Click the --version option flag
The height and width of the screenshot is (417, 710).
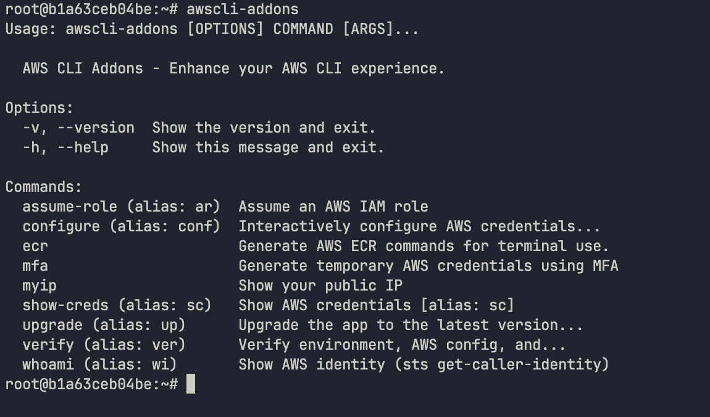pyautogui.click(x=96, y=128)
